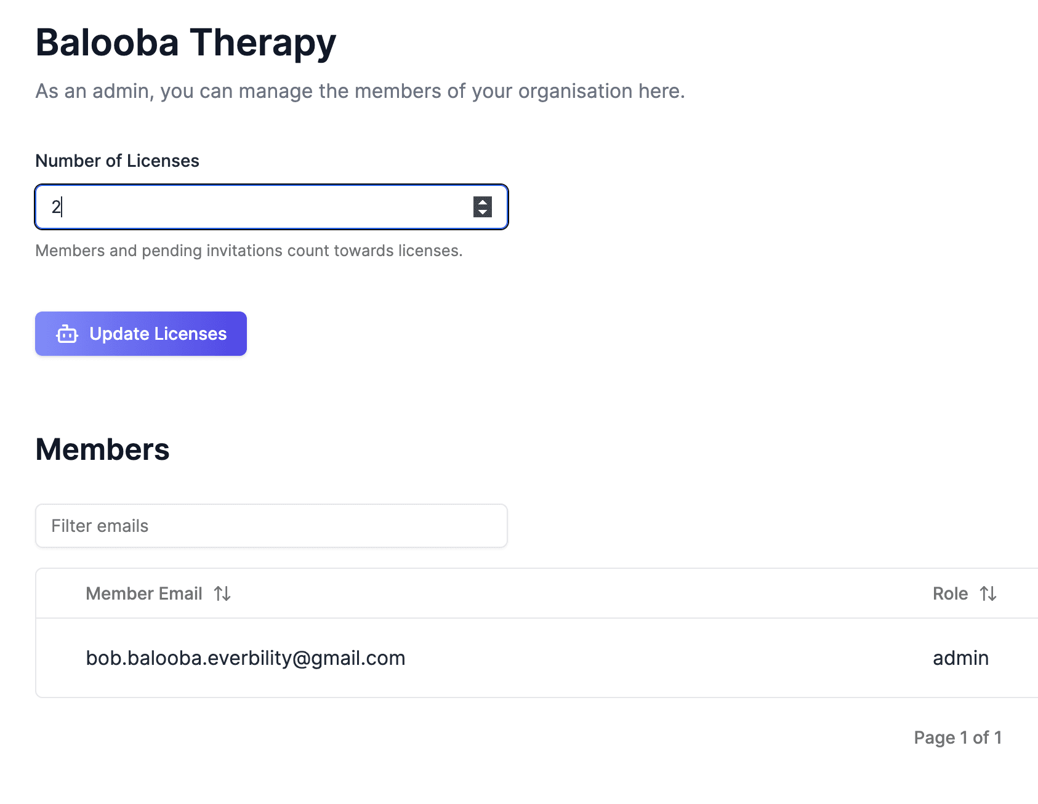Click the sort arrows beside Role

pos(988,593)
